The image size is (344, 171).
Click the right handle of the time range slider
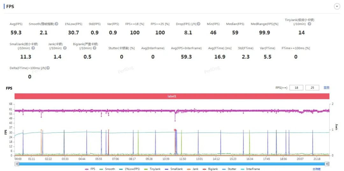[x=327, y=164]
